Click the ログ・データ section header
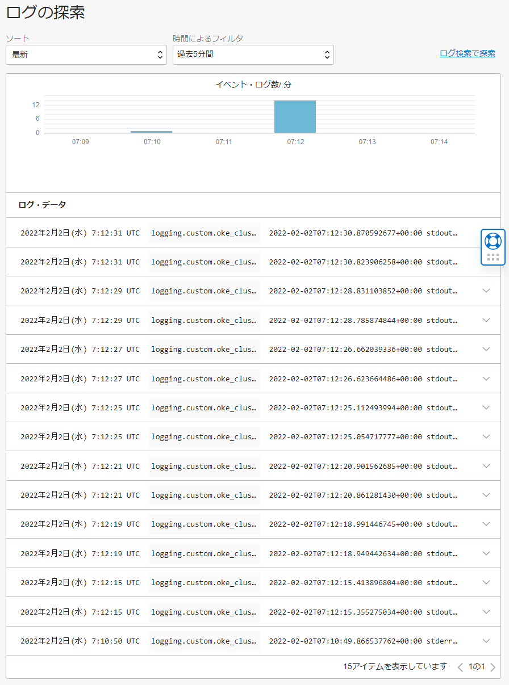This screenshot has height=685, width=509. (42, 205)
